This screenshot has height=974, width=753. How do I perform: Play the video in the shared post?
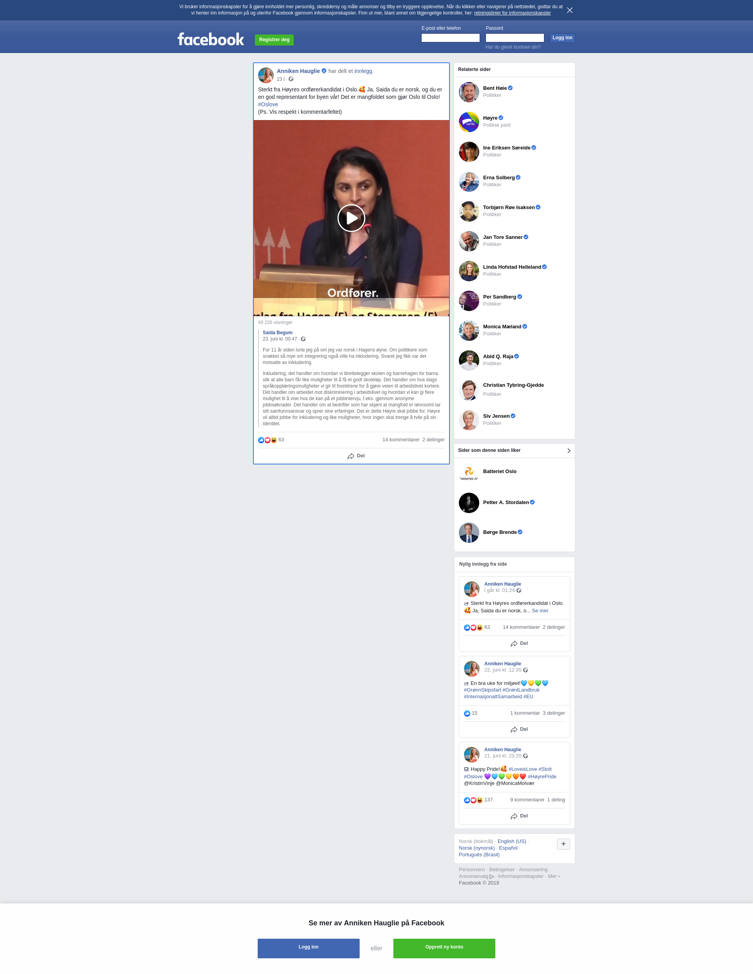(351, 218)
